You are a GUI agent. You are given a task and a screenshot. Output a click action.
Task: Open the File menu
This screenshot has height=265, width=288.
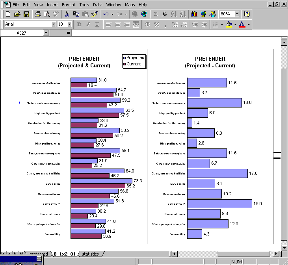click(x=16, y=5)
